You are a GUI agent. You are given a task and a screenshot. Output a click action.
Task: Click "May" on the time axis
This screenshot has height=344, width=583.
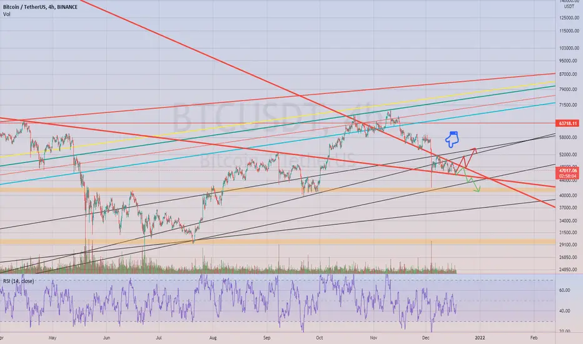[x=53, y=338]
